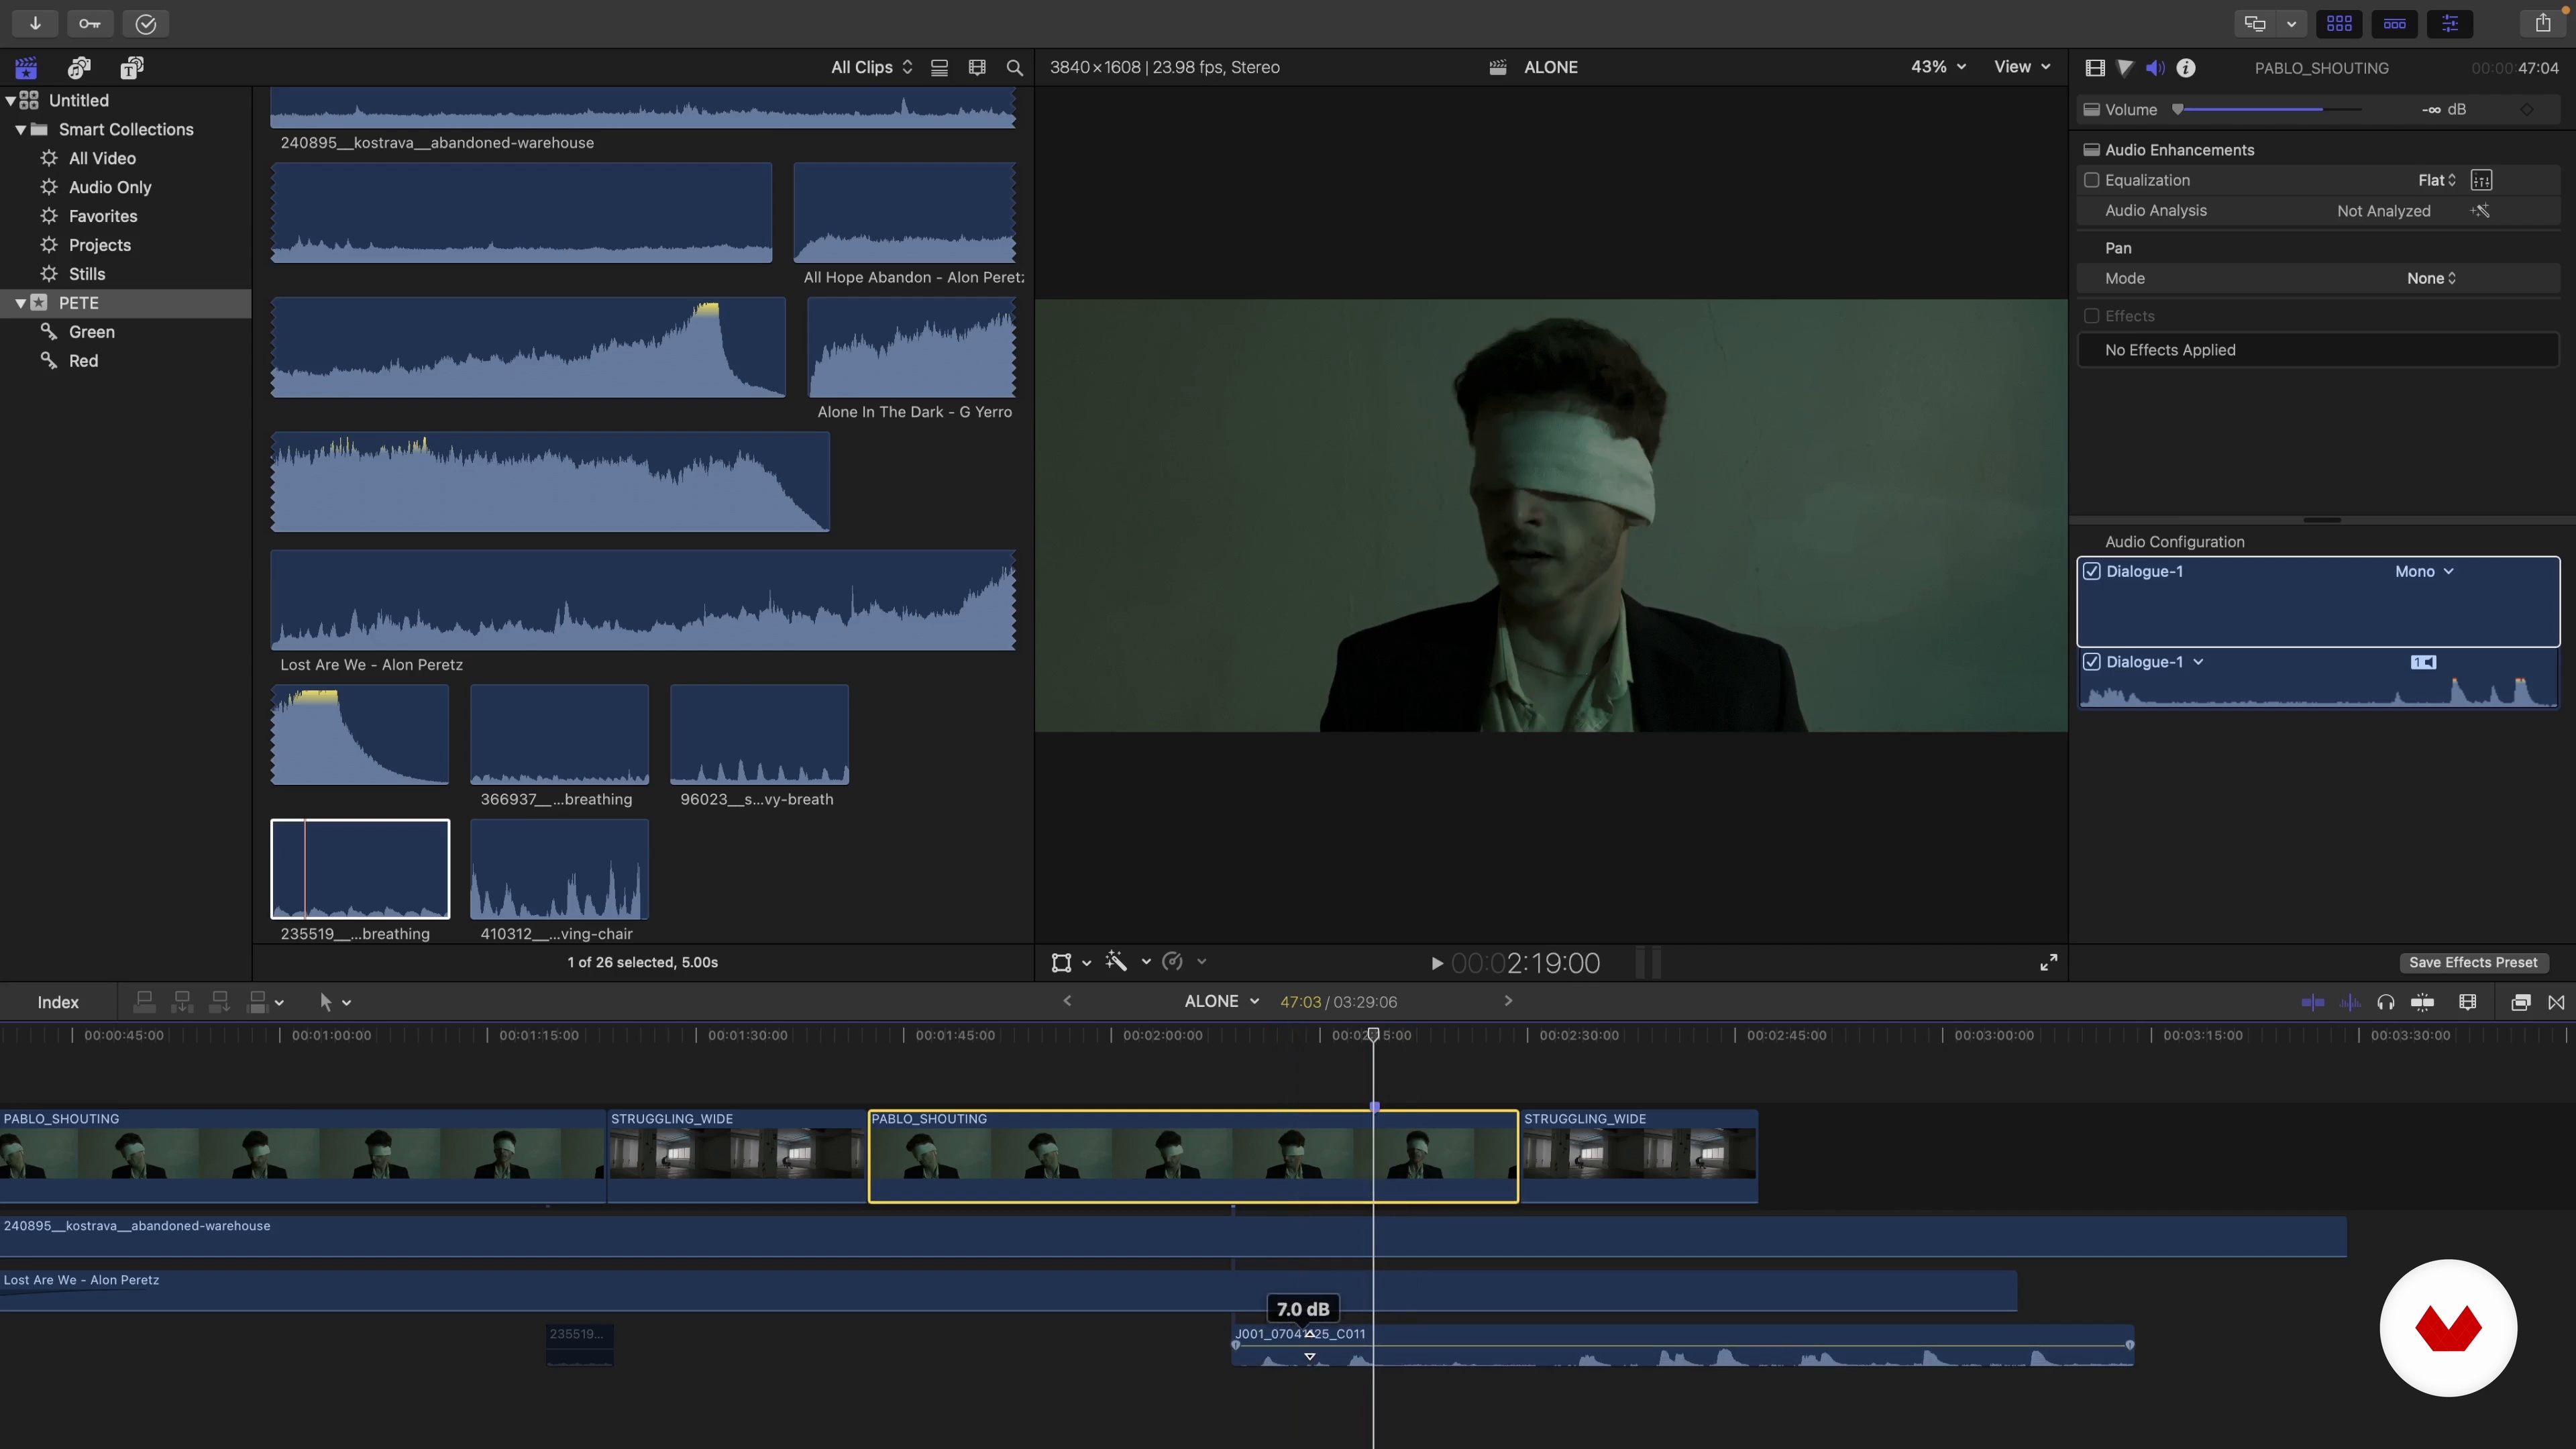Go forward in timeline history arrow
Viewport: 2576px width, 1449px height.
1508,1001
